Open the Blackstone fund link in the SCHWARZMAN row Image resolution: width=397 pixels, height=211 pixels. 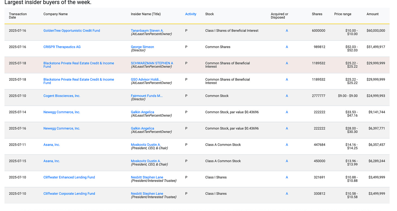(79, 65)
